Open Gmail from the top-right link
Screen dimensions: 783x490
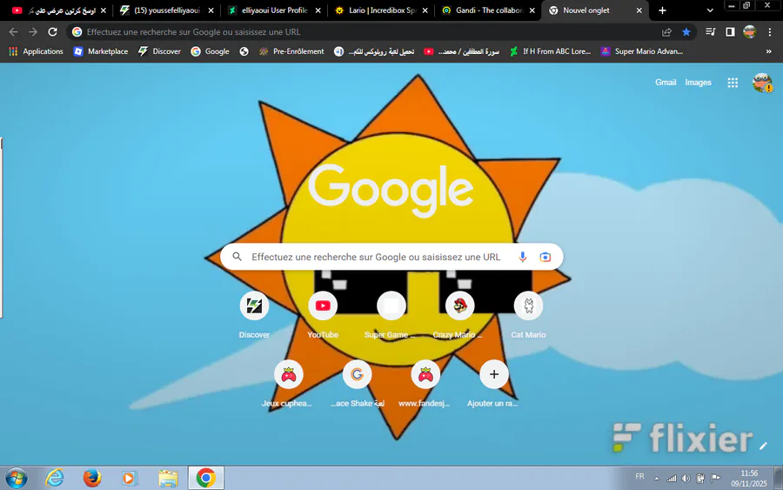[666, 83]
